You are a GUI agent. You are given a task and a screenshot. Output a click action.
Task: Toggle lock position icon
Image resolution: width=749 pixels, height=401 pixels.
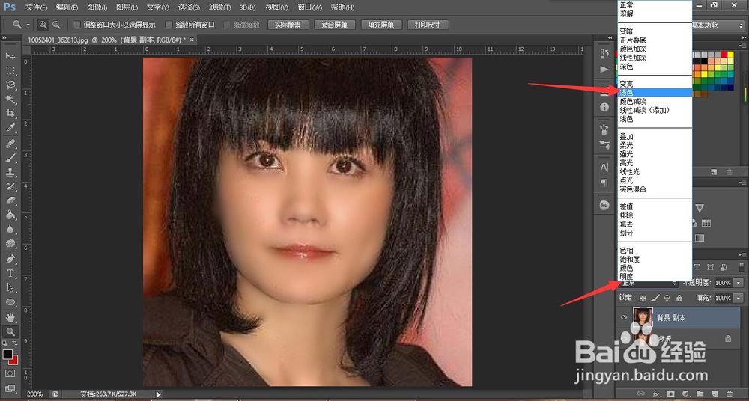click(667, 298)
